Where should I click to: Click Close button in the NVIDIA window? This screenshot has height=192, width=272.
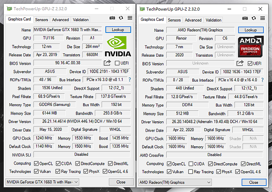pyautogui.click(x=121, y=182)
